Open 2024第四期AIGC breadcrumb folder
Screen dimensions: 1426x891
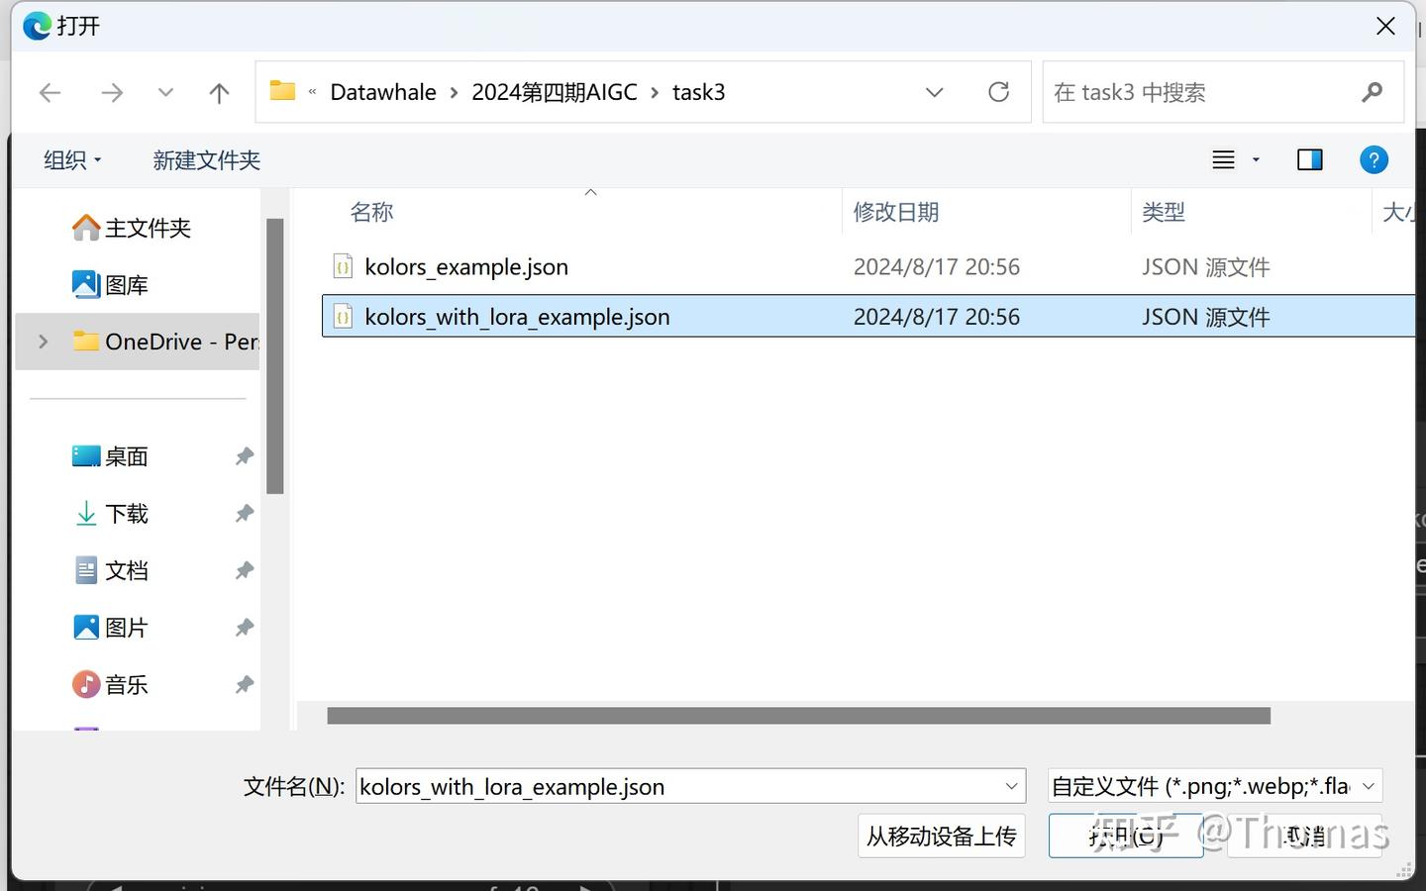pos(555,91)
